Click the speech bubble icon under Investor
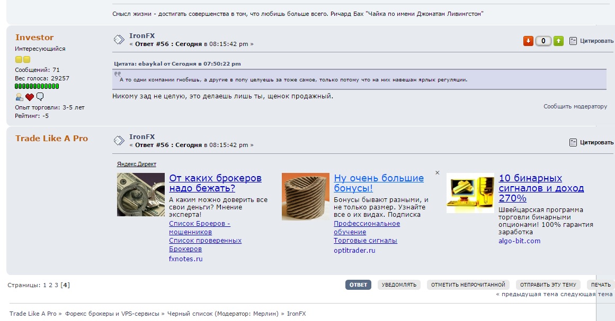The image size is (615, 321). click(40, 97)
